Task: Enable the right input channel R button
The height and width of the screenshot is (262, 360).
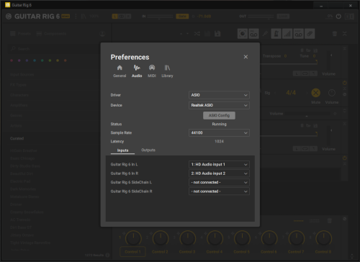Action: pos(128,17)
